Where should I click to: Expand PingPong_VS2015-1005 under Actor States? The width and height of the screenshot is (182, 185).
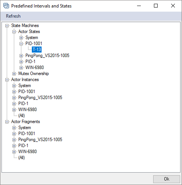pos(21,56)
